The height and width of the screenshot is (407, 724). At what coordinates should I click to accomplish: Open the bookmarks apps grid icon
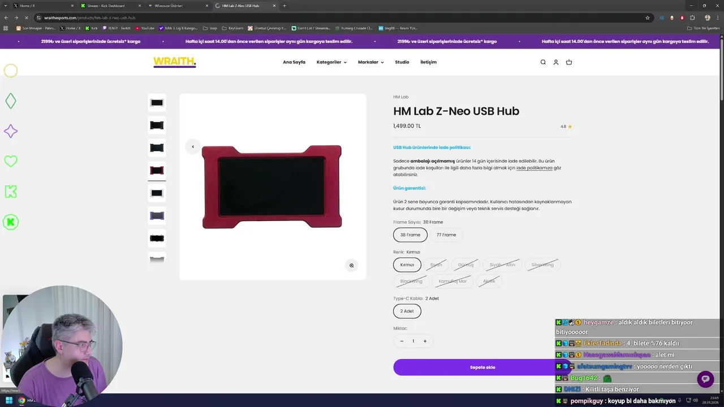click(6, 28)
